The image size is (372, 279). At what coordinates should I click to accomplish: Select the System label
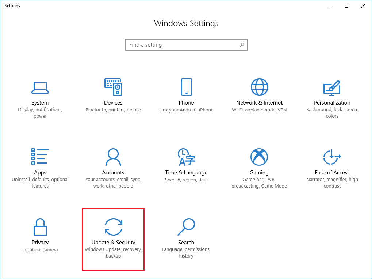point(40,103)
